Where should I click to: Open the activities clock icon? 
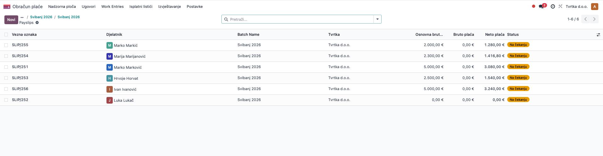(x=553, y=6)
